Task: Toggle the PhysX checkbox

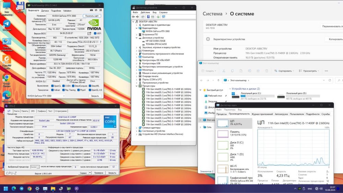Action: [x=78, y=90]
